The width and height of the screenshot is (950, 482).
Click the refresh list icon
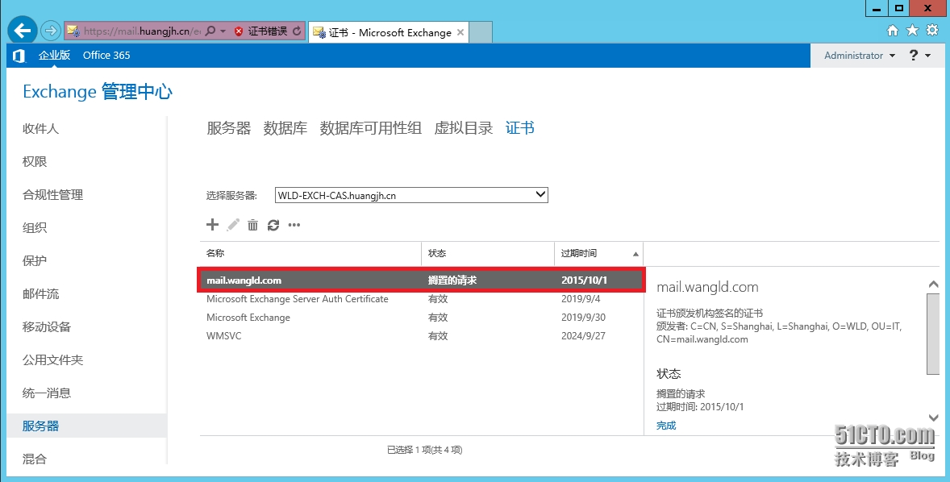[273, 225]
